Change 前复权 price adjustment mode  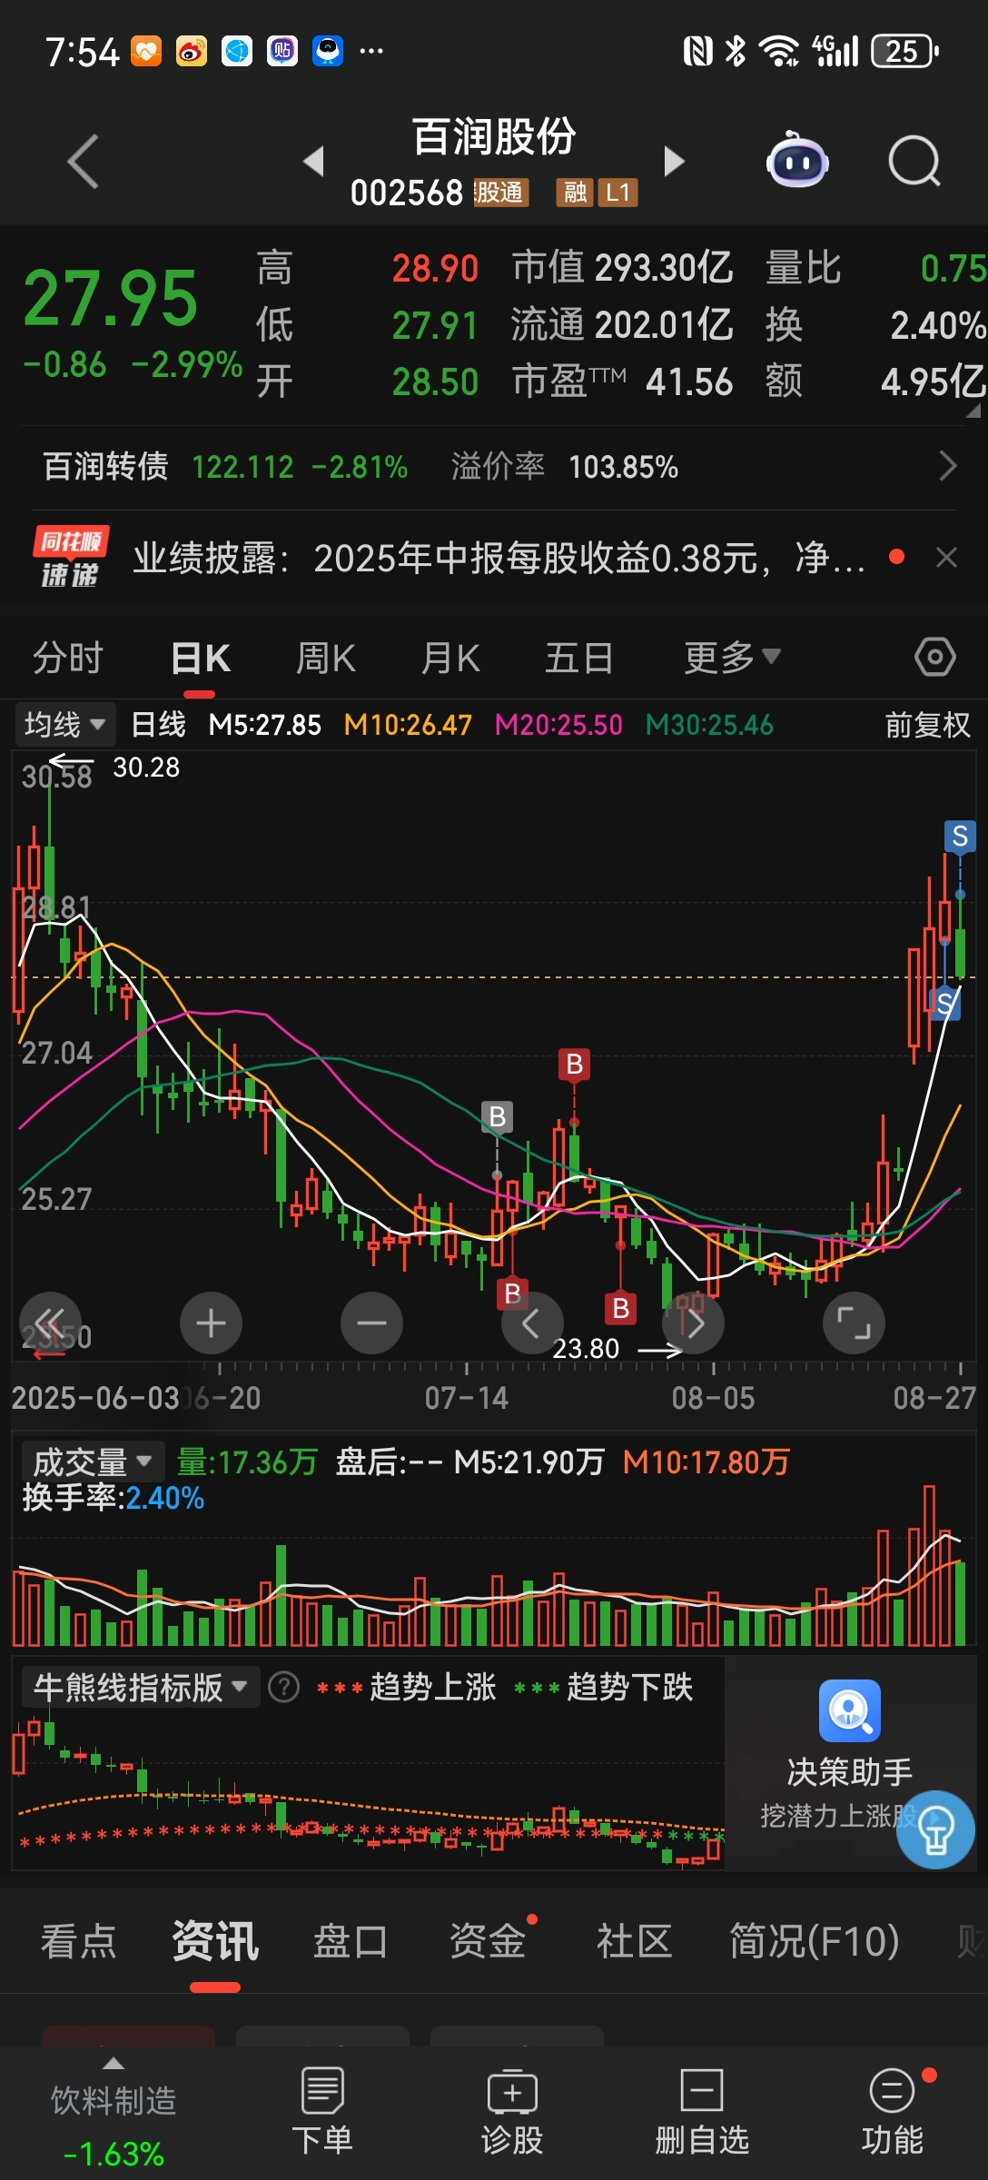point(928,725)
